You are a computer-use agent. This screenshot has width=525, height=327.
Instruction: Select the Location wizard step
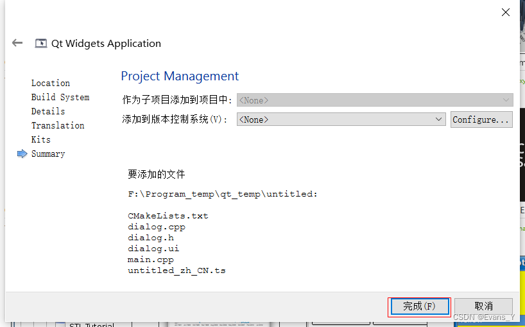pyautogui.click(x=51, y=83)
